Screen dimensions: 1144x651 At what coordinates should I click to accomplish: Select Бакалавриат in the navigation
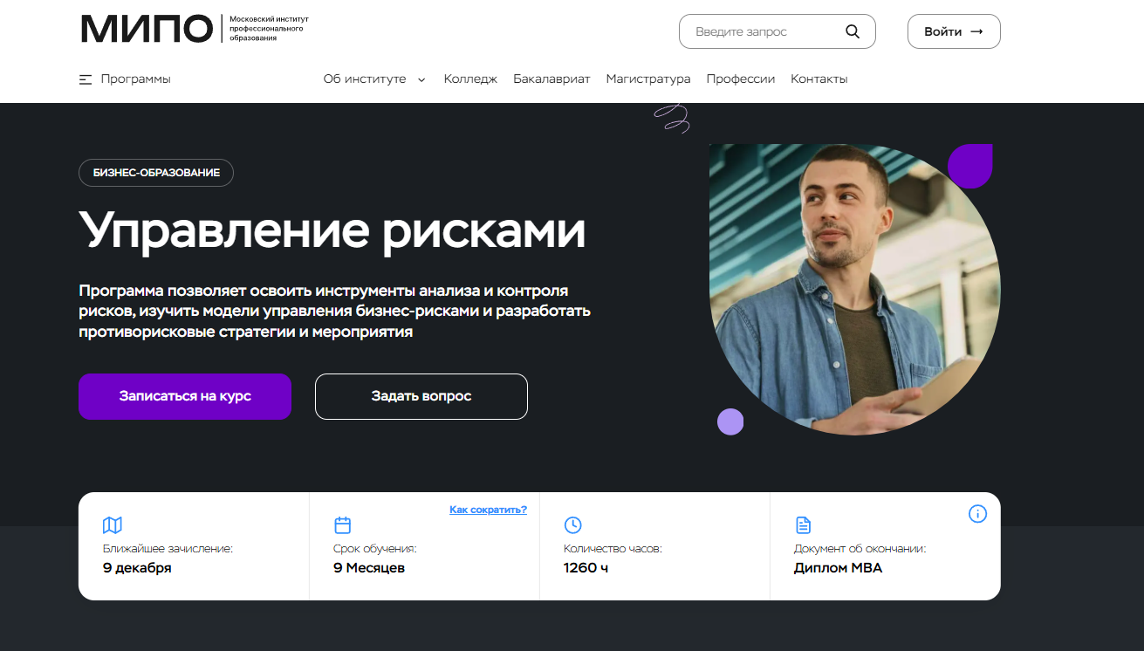pyautogui.click(x=551, y=79)
